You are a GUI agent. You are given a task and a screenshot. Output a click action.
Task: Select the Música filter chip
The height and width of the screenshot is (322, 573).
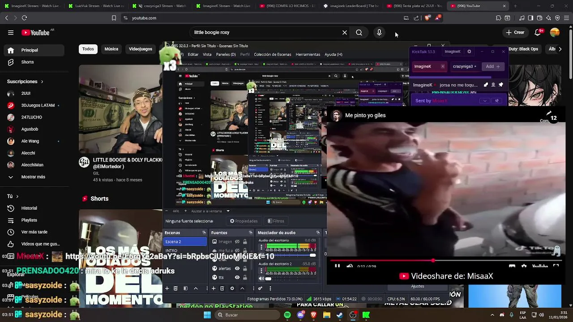[x=111, y=49]
